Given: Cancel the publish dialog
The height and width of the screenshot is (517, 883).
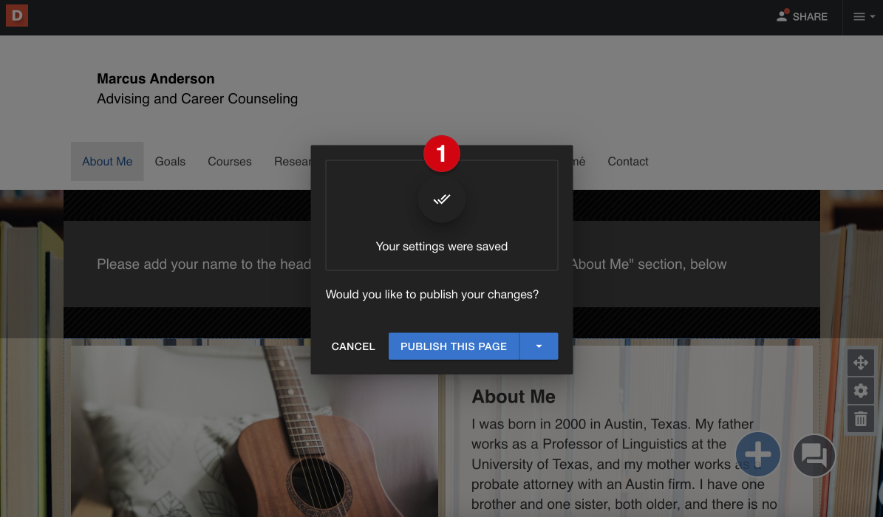Looking at the screenshot, I should [353, 346].
